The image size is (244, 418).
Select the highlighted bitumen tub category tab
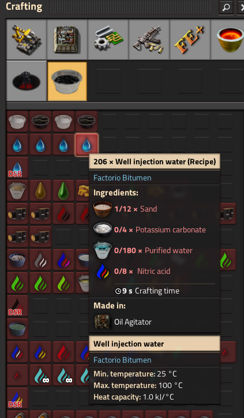coord(67,81)
